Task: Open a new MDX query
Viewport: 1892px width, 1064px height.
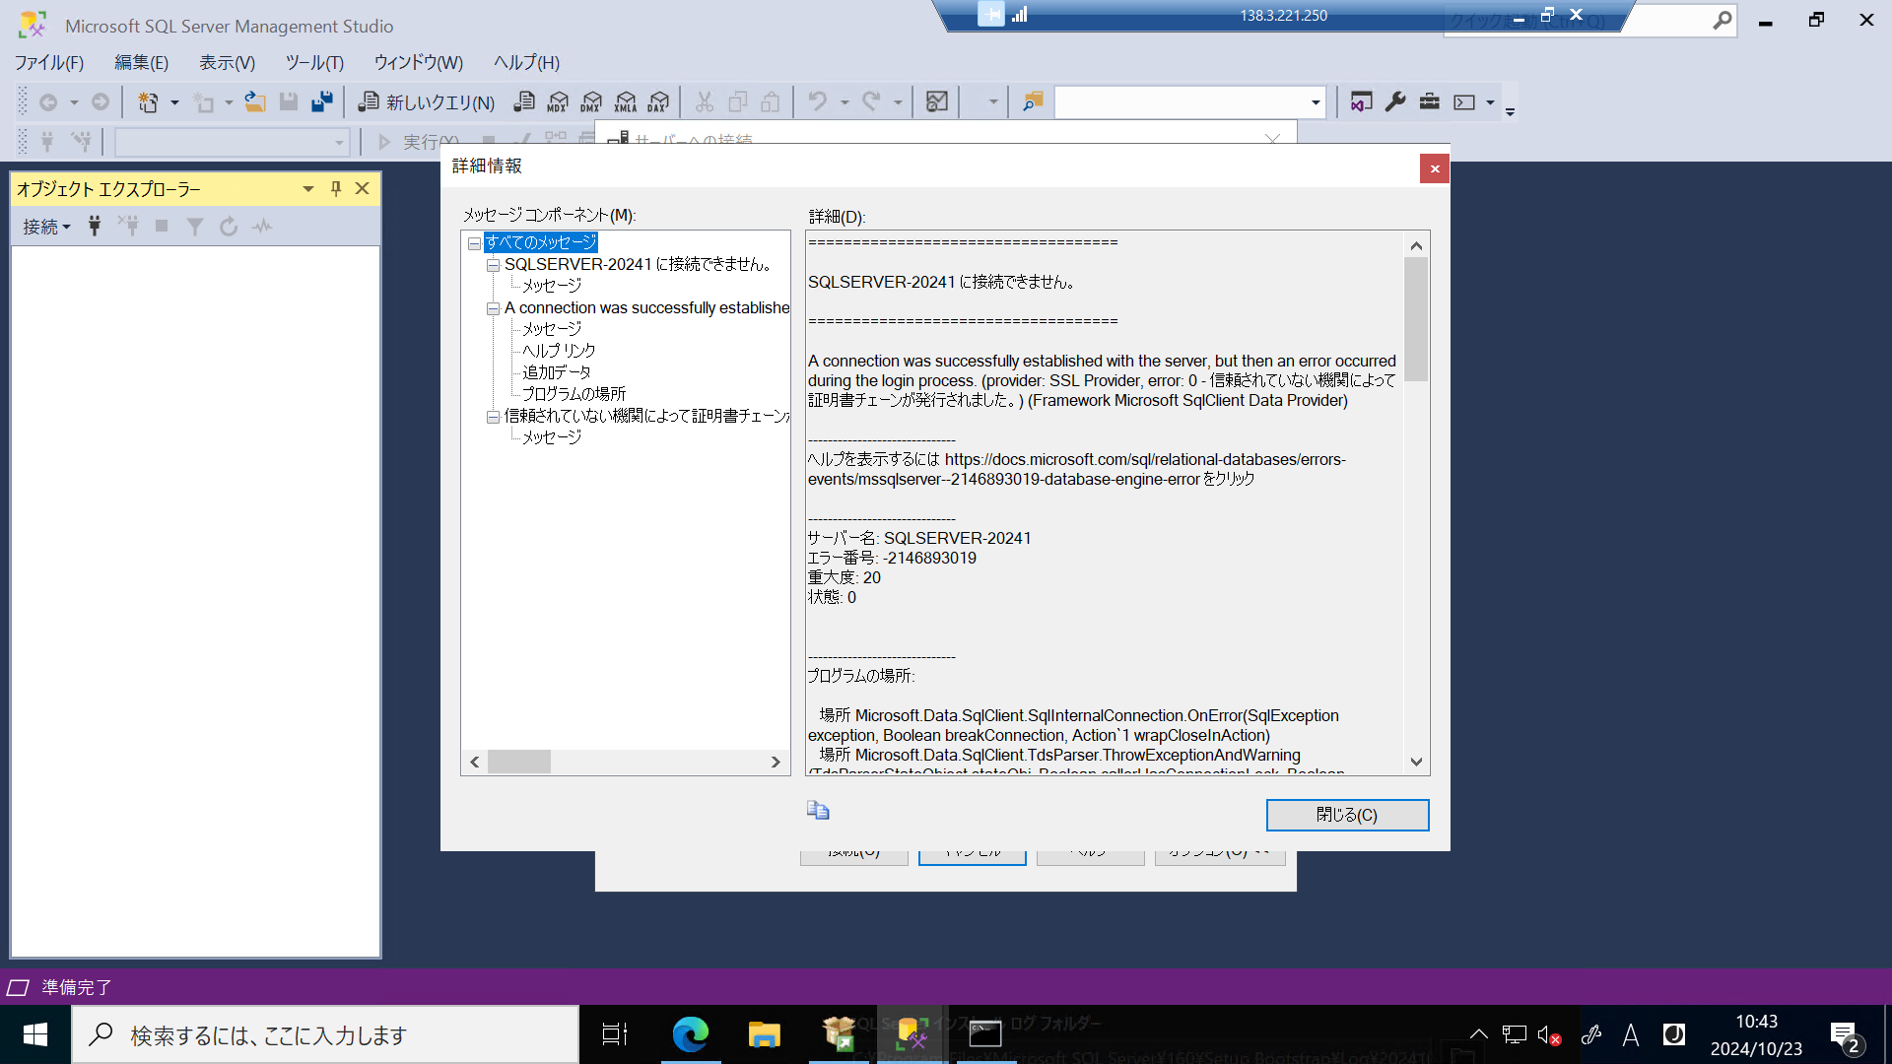Action: click(558, 101)
